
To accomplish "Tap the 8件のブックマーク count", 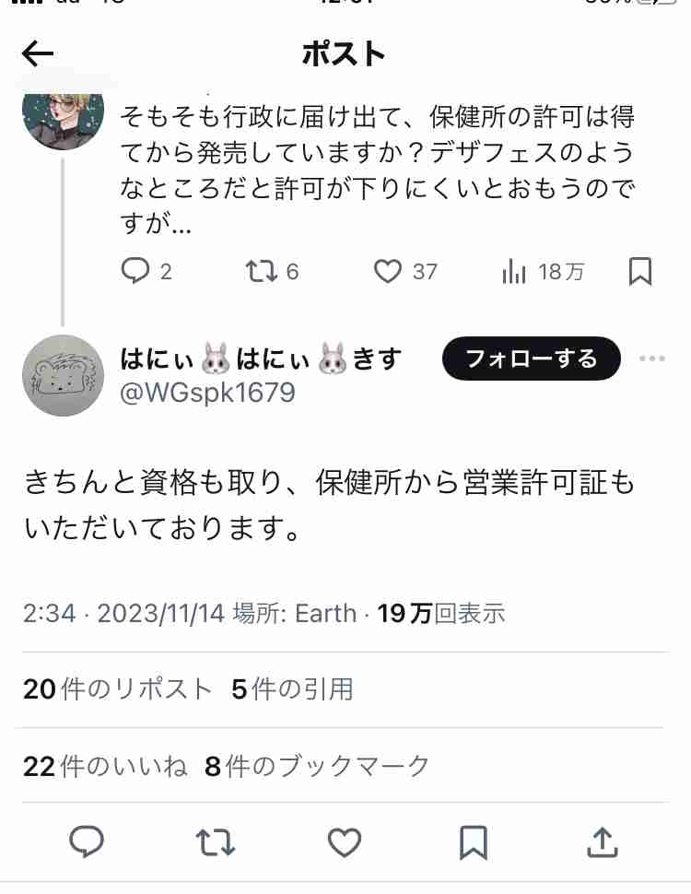I will pyautogui.click(x=317, y=766).
